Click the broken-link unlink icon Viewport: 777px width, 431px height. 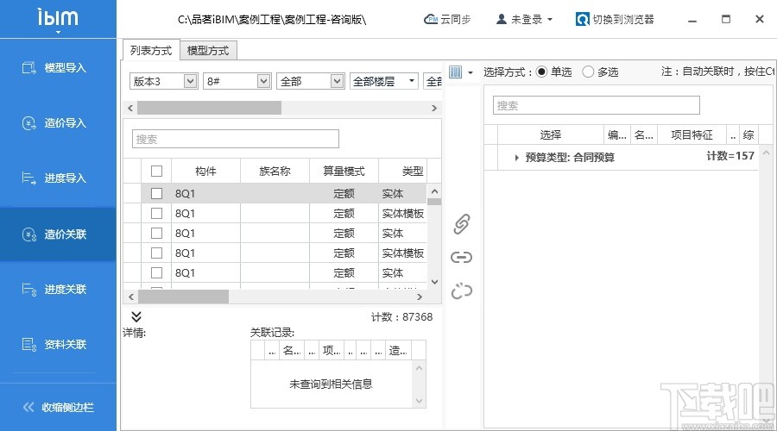[461, 291]
